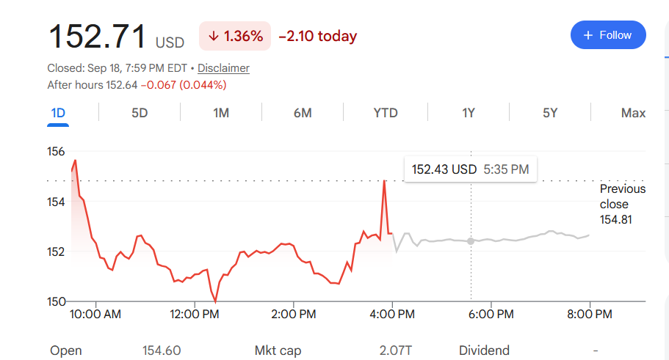The height and width of the screenshot is (360, 669).
Task: Show the 1Y price history
Action: click(468, 113)
